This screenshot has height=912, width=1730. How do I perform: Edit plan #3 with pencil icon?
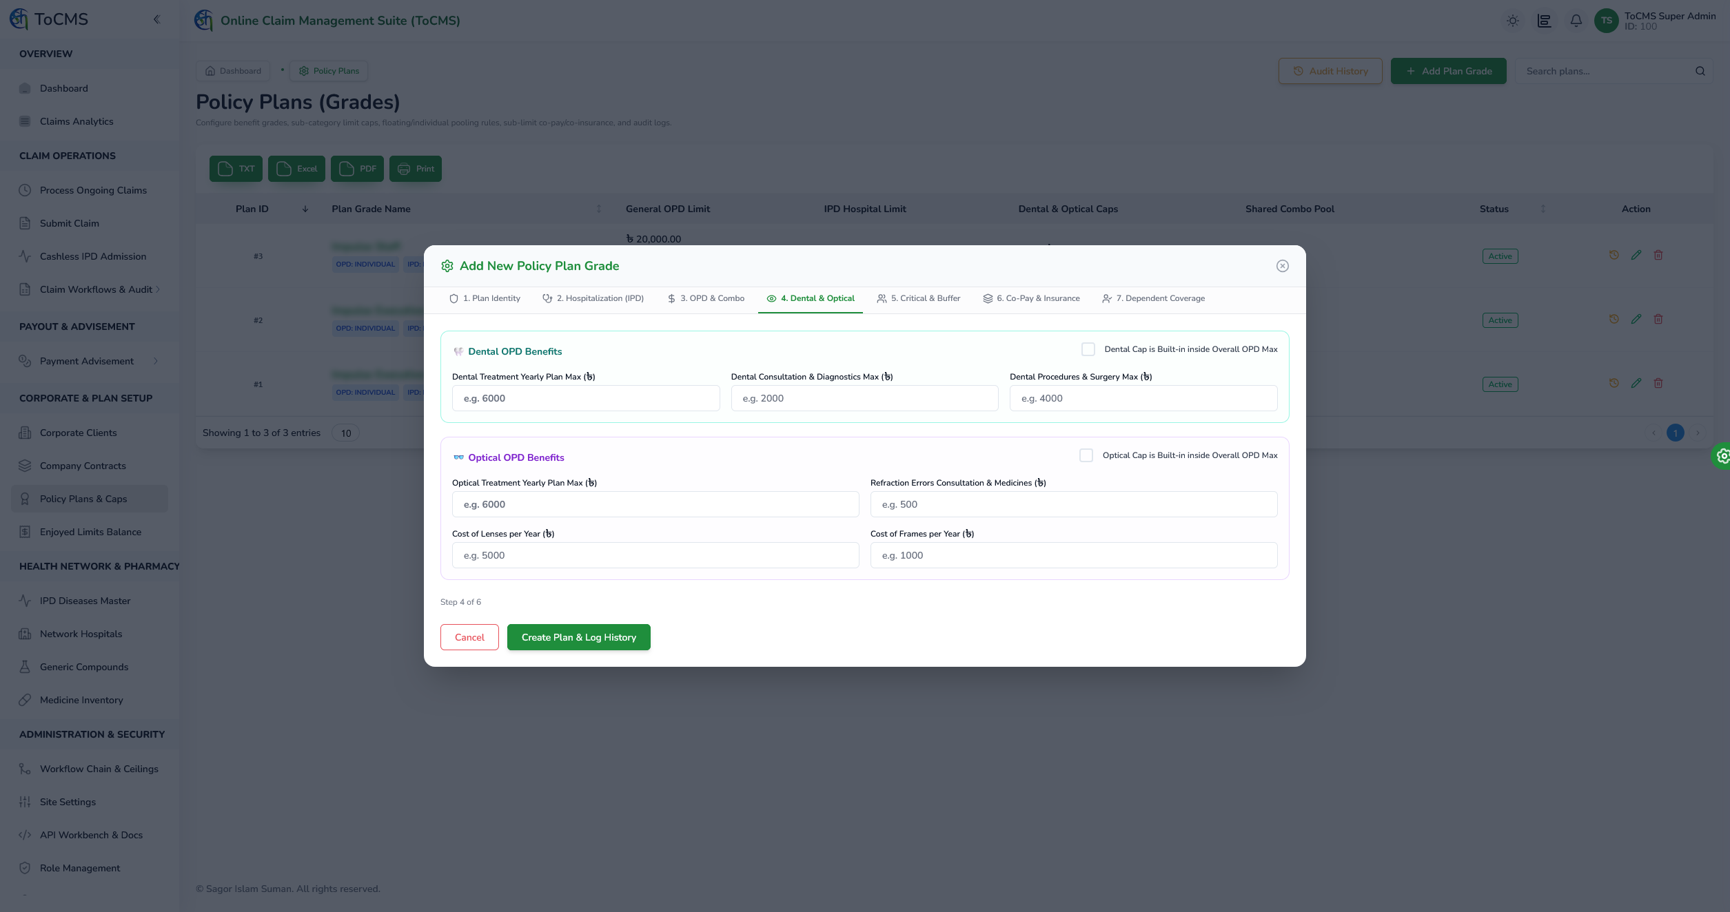coord(1636,256)
